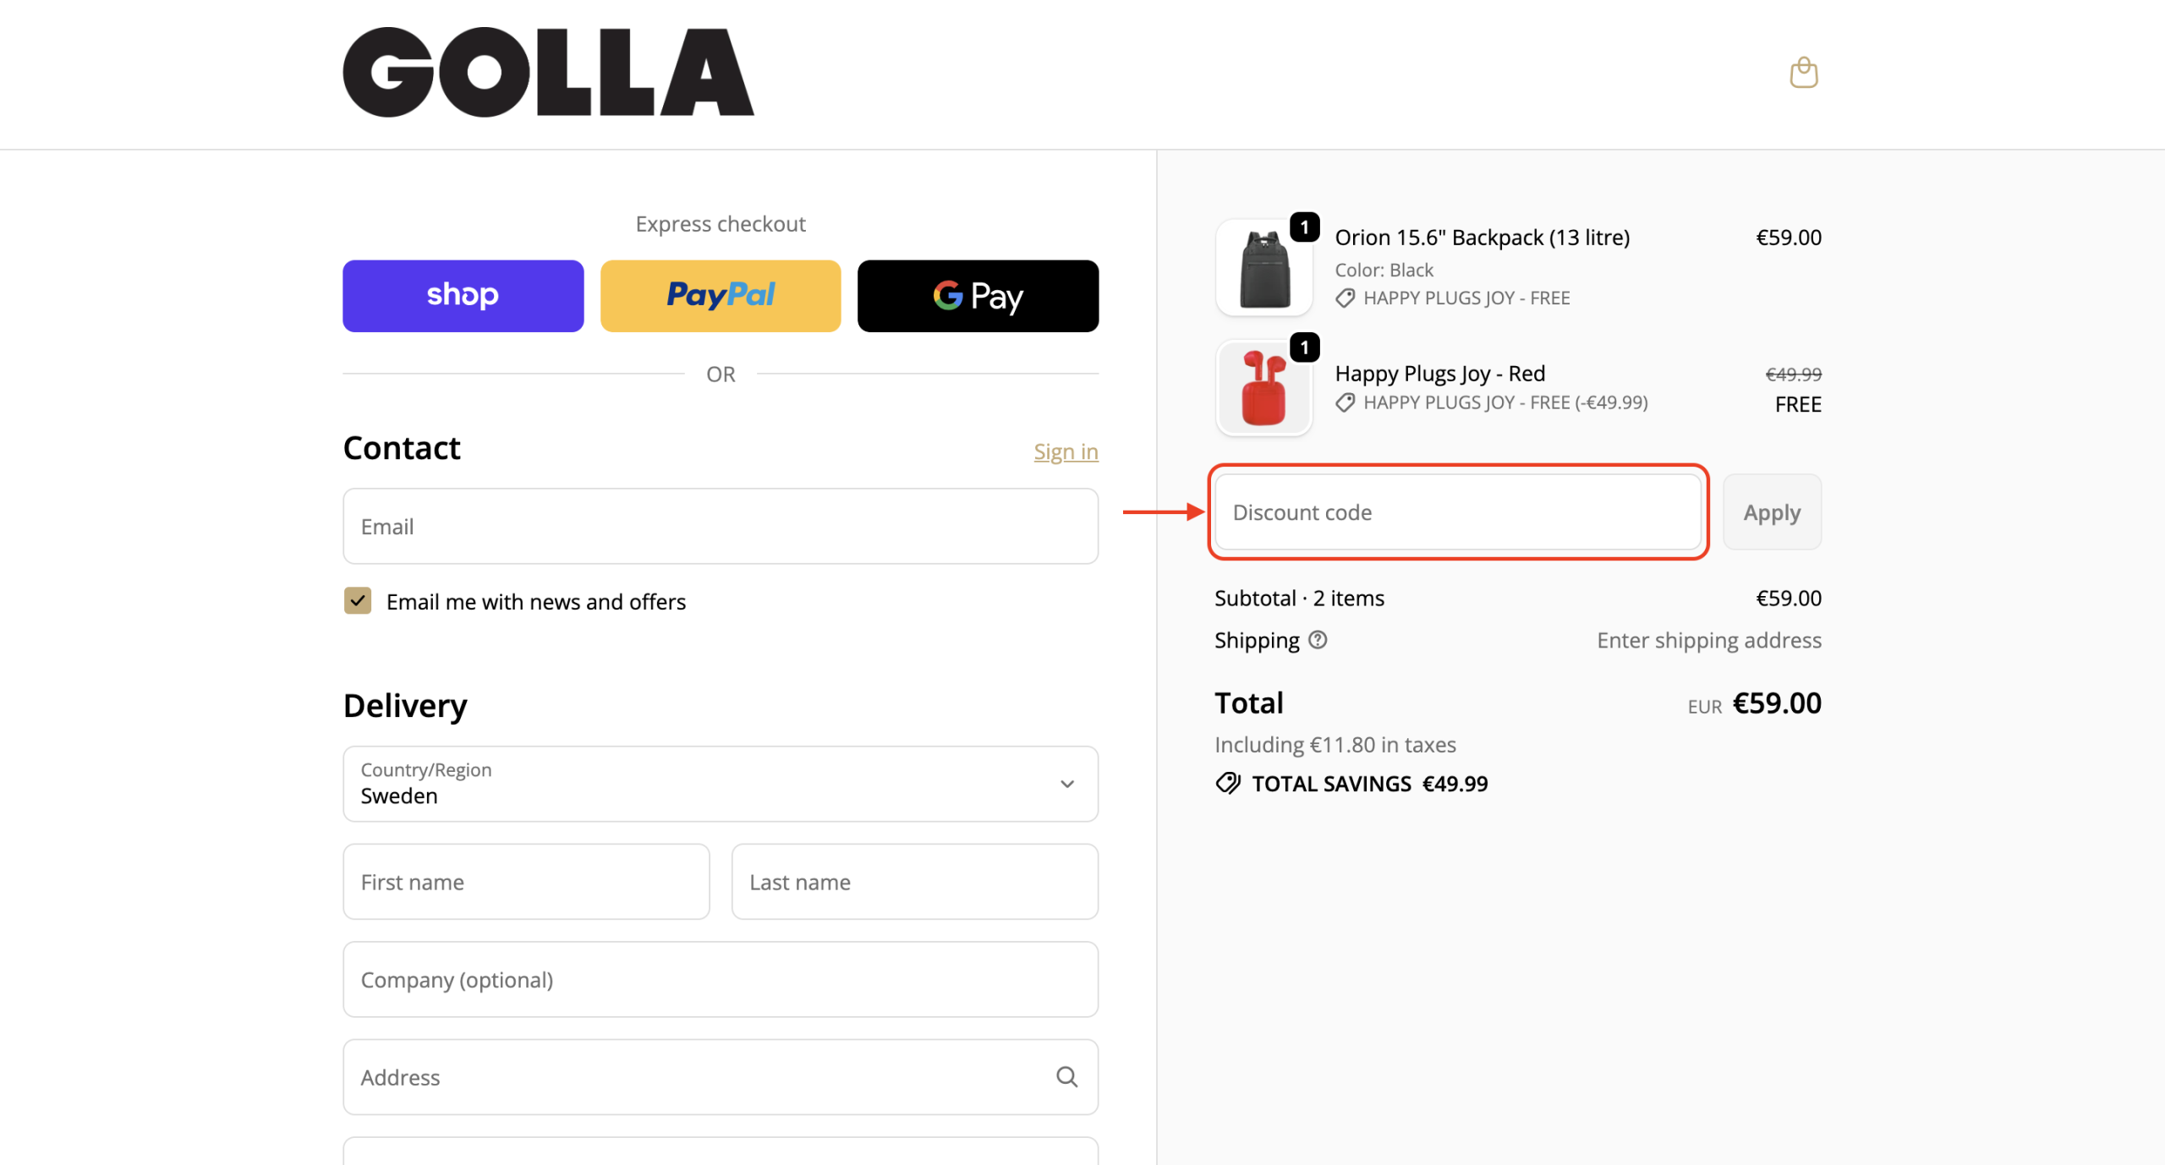Image resolution: width=2165 pixels, height=1165 pixels.
Task: Select the First name field
Action: [x=526, y=882]
